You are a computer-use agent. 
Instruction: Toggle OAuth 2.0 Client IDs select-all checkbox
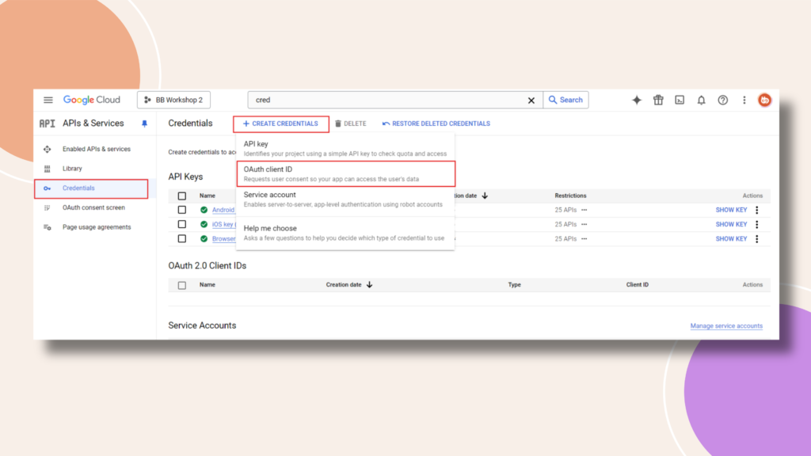tap(182, 285)
